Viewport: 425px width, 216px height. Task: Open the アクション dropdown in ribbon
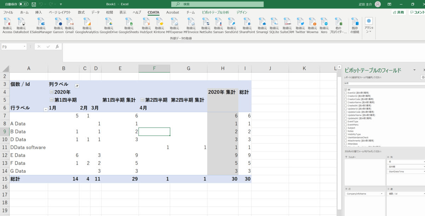tap(369, 25)
